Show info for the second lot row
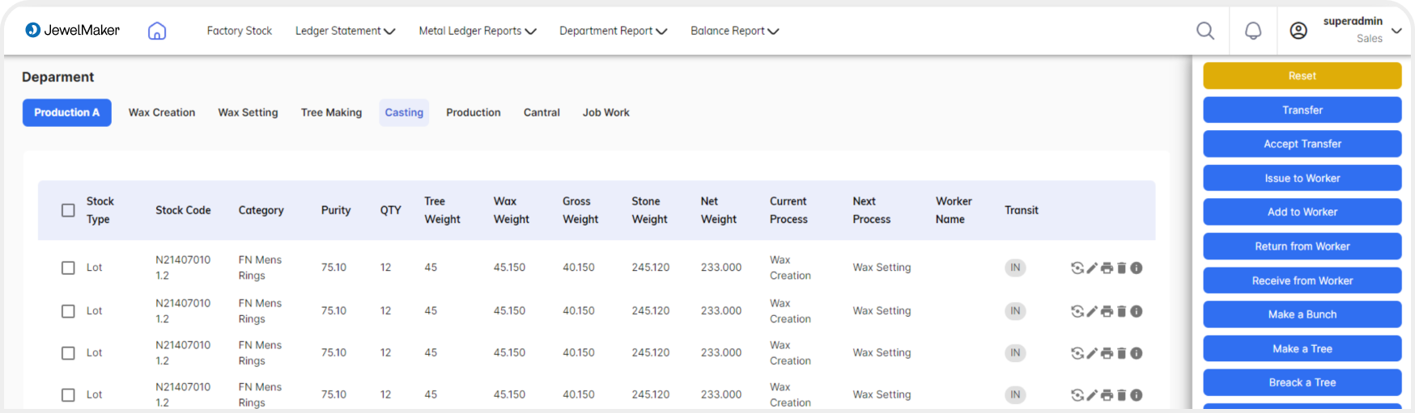This screenshot has width=1415, height=413. (x=1137, y=311)
